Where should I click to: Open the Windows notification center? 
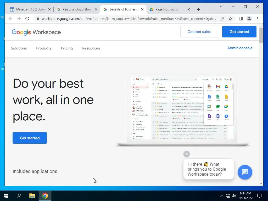coord(259,196)
